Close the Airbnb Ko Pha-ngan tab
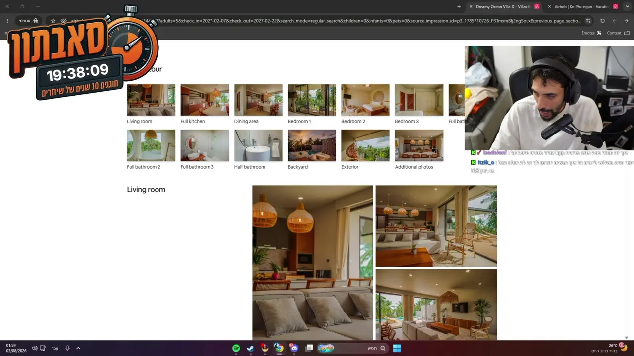Screen dimensions: 634x356 549,7
